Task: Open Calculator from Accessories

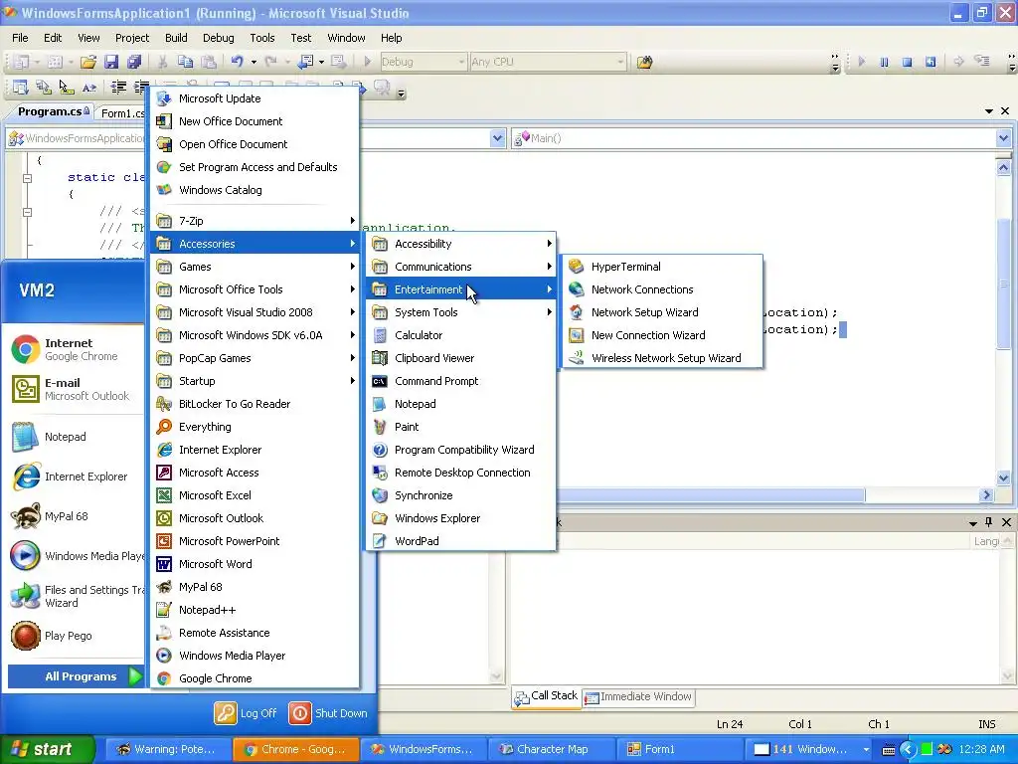Action: (x=461, y=334)
